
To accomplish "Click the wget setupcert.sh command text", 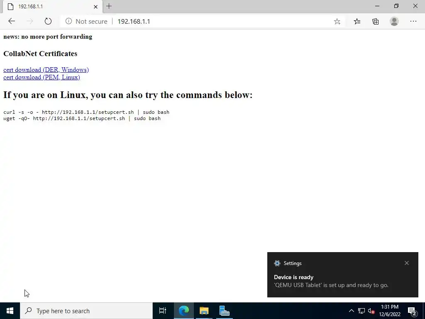I will 82,118.
